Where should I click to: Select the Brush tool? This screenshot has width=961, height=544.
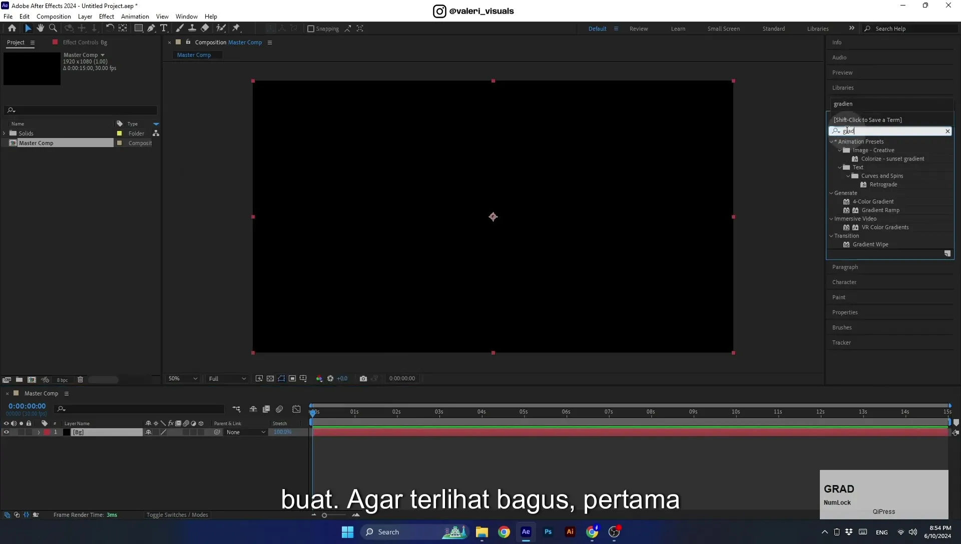(180, 28)
